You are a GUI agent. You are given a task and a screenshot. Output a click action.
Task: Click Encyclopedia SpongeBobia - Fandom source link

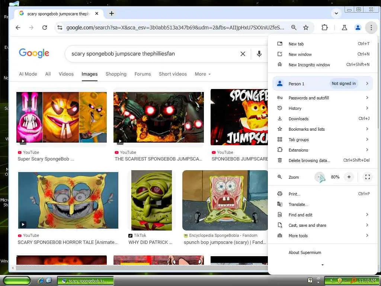(x=223, y=235)
